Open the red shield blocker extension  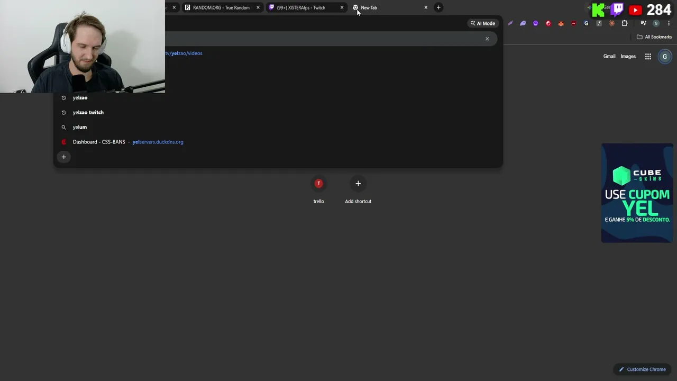click(574, 23)
